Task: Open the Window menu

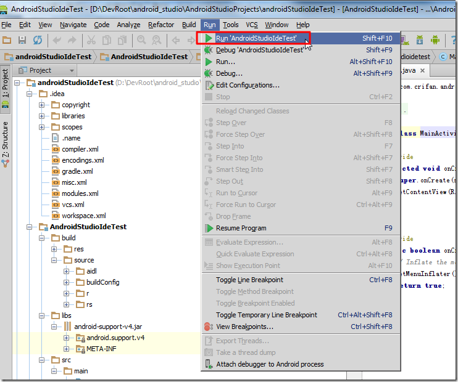Action: (x=277, y=25)
